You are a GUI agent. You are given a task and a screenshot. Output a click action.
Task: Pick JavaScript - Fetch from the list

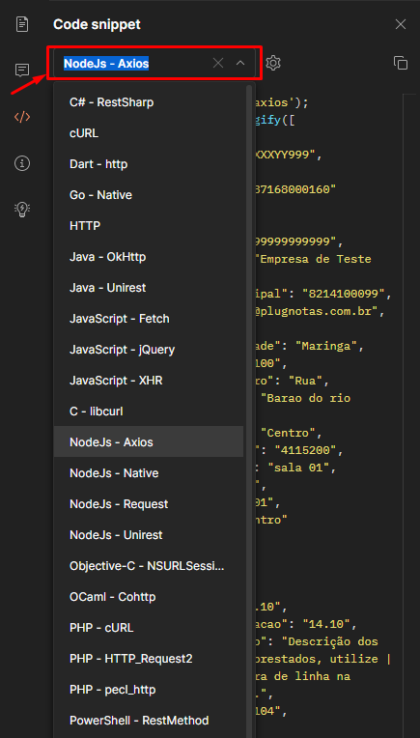click(149, 319)
